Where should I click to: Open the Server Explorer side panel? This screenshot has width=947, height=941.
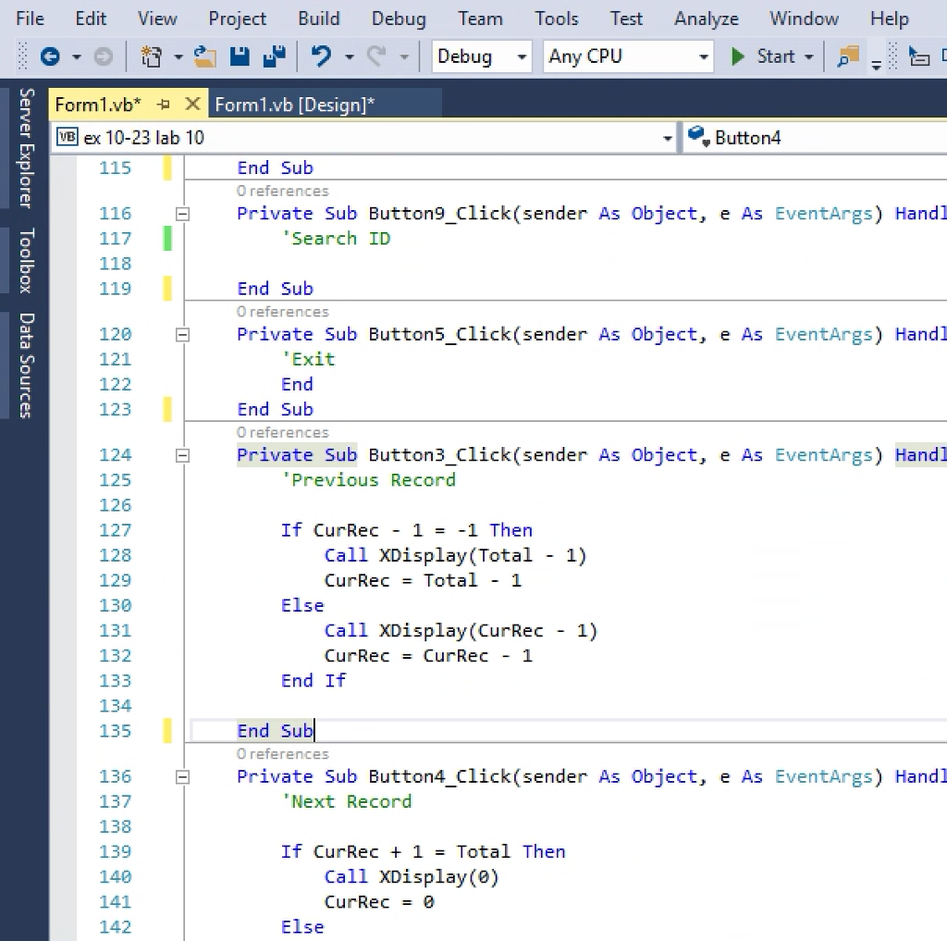pyautogui.click(x=27, y=148)
